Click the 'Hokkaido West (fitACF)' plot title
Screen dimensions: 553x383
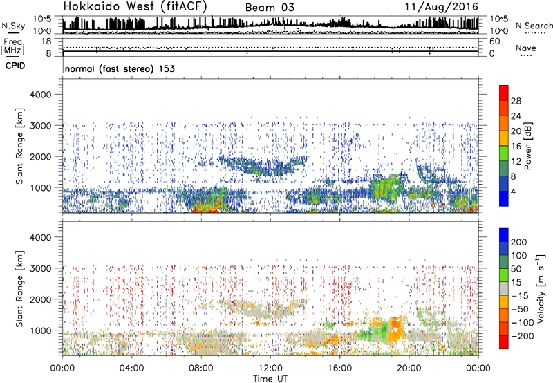tap(135, 6)
